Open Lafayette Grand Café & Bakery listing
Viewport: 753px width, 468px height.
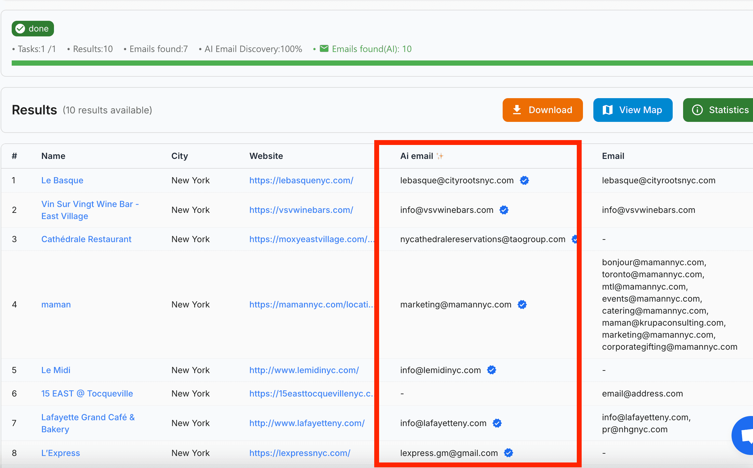pos(88,423)
